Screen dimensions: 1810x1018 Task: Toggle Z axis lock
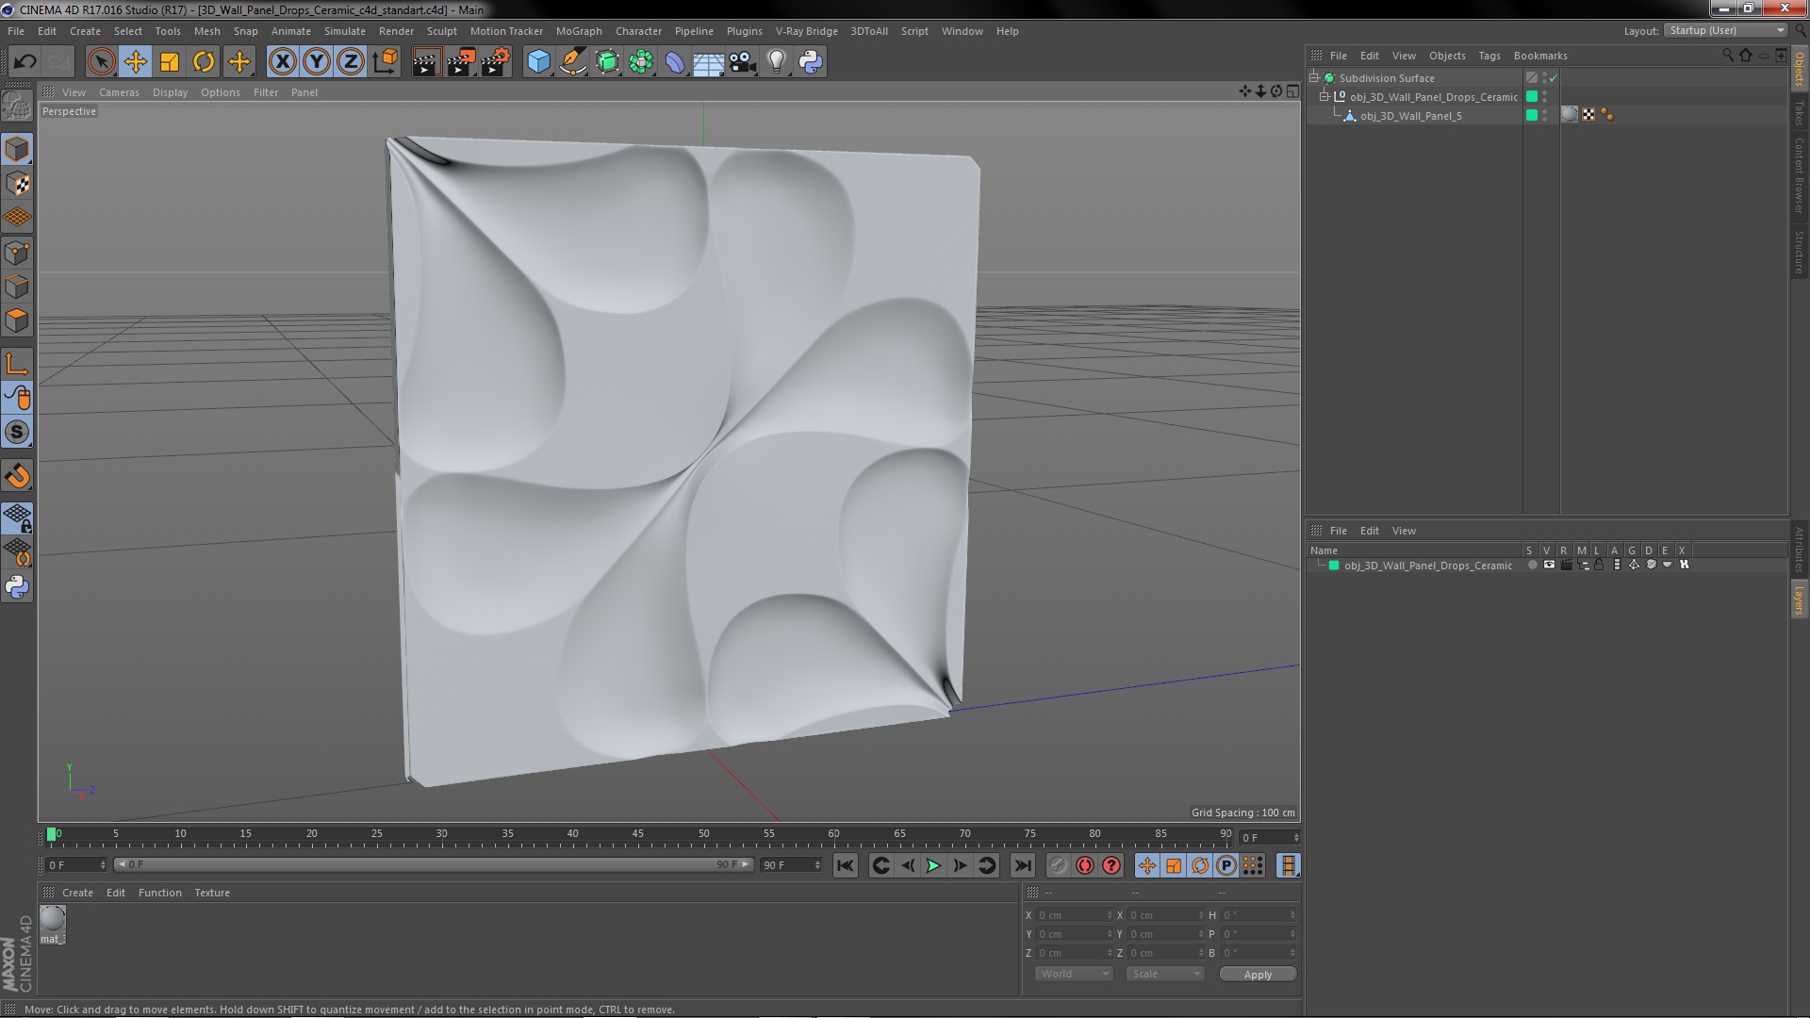[x=351, y=62]
